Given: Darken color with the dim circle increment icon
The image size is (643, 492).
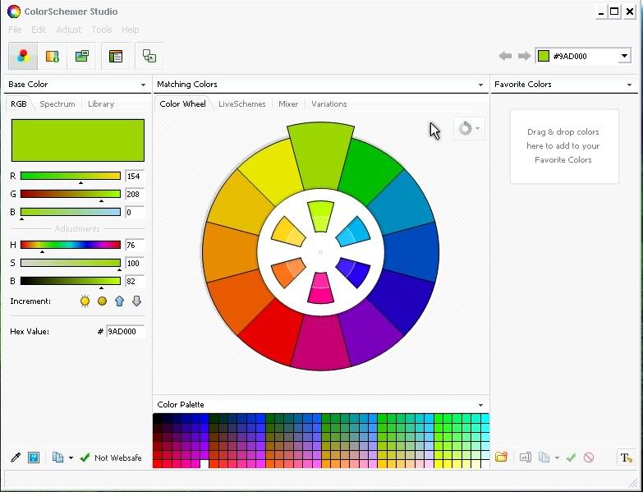Looking at the screenshot, I should (x=102, y=301).
